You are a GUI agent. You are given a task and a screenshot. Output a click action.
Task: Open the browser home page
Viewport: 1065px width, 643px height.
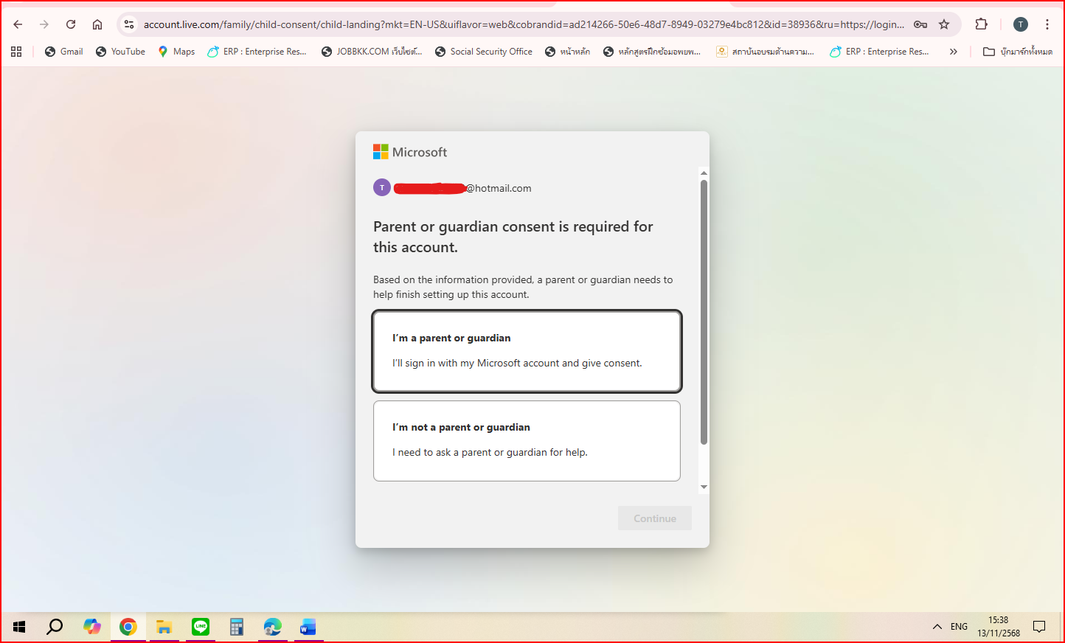point(97,24)
